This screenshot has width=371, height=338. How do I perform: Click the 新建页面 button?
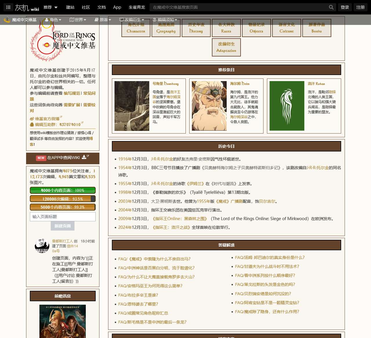pos(63,226)
